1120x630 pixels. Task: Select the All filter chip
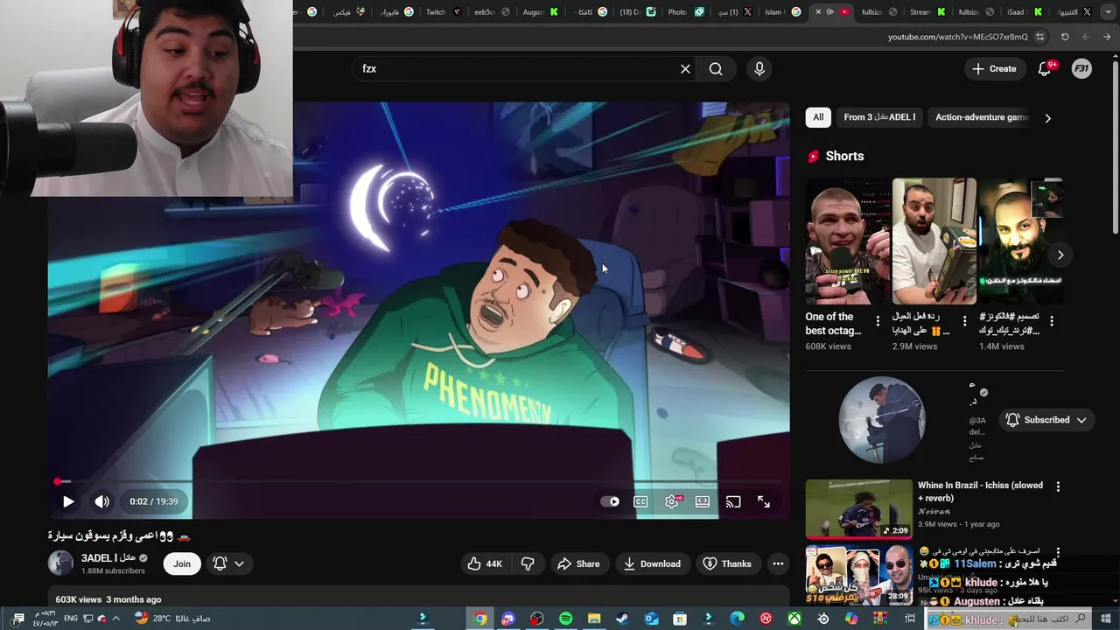[x=818, y=117]
